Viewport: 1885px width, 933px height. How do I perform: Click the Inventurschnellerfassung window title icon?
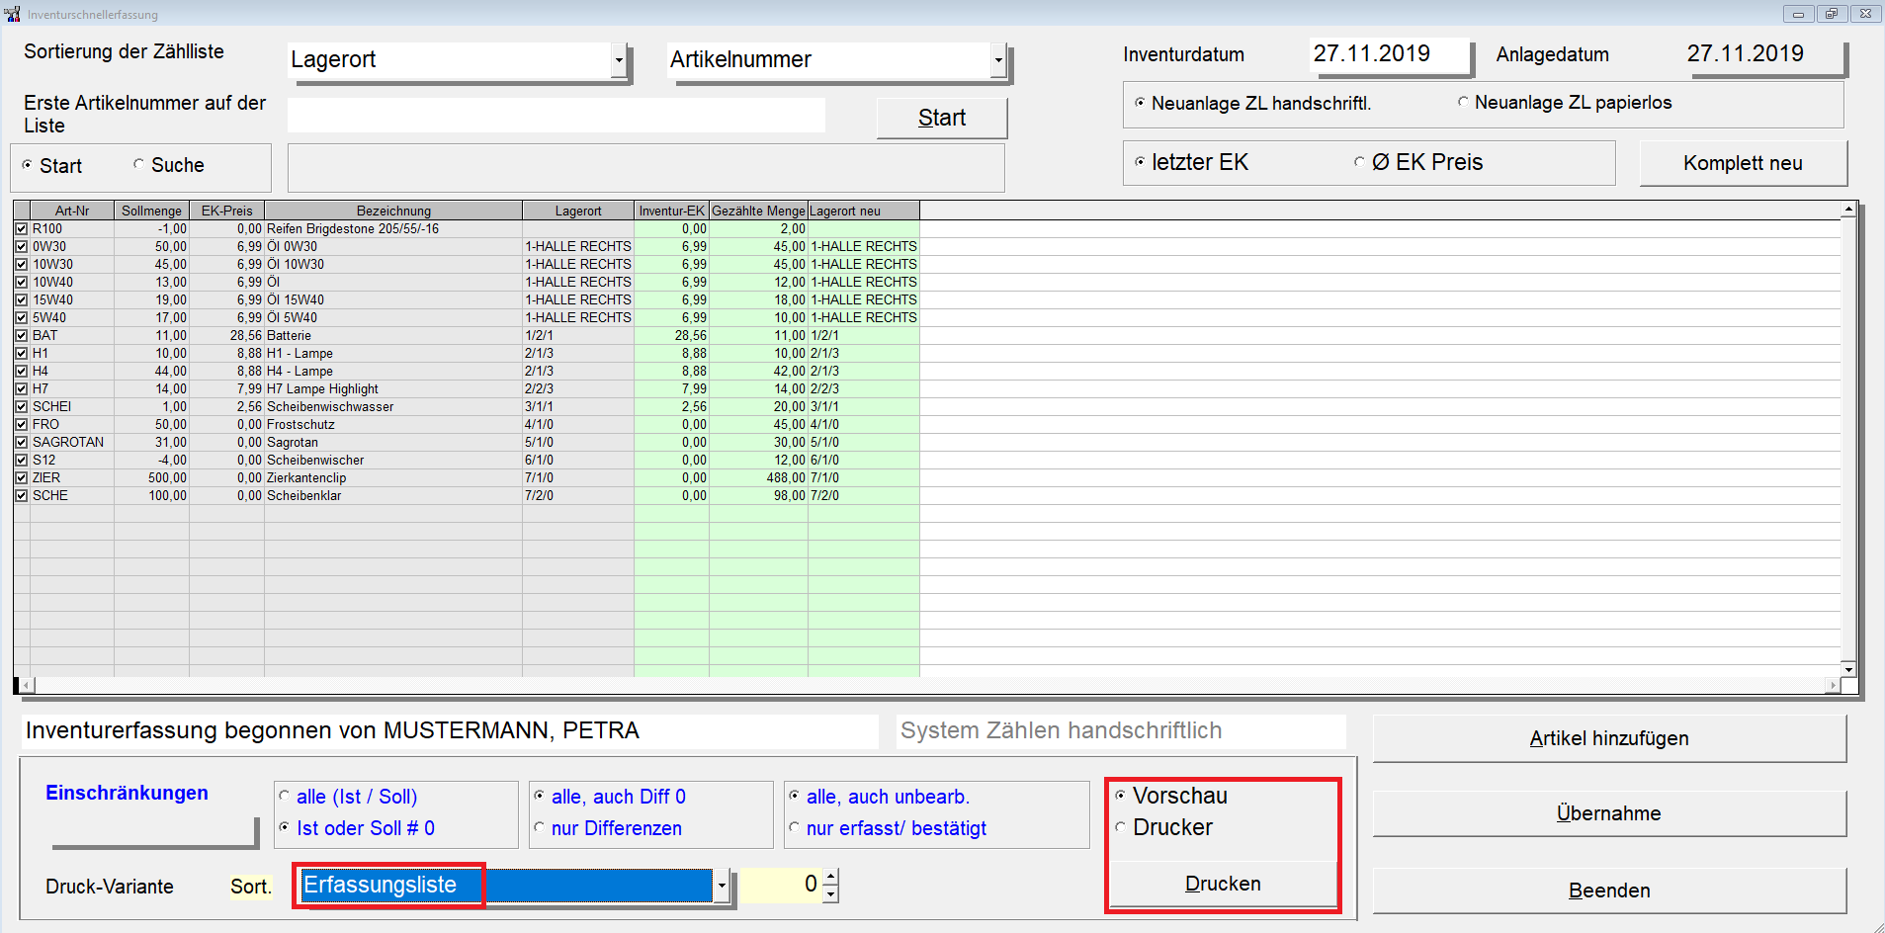point(12,14)
